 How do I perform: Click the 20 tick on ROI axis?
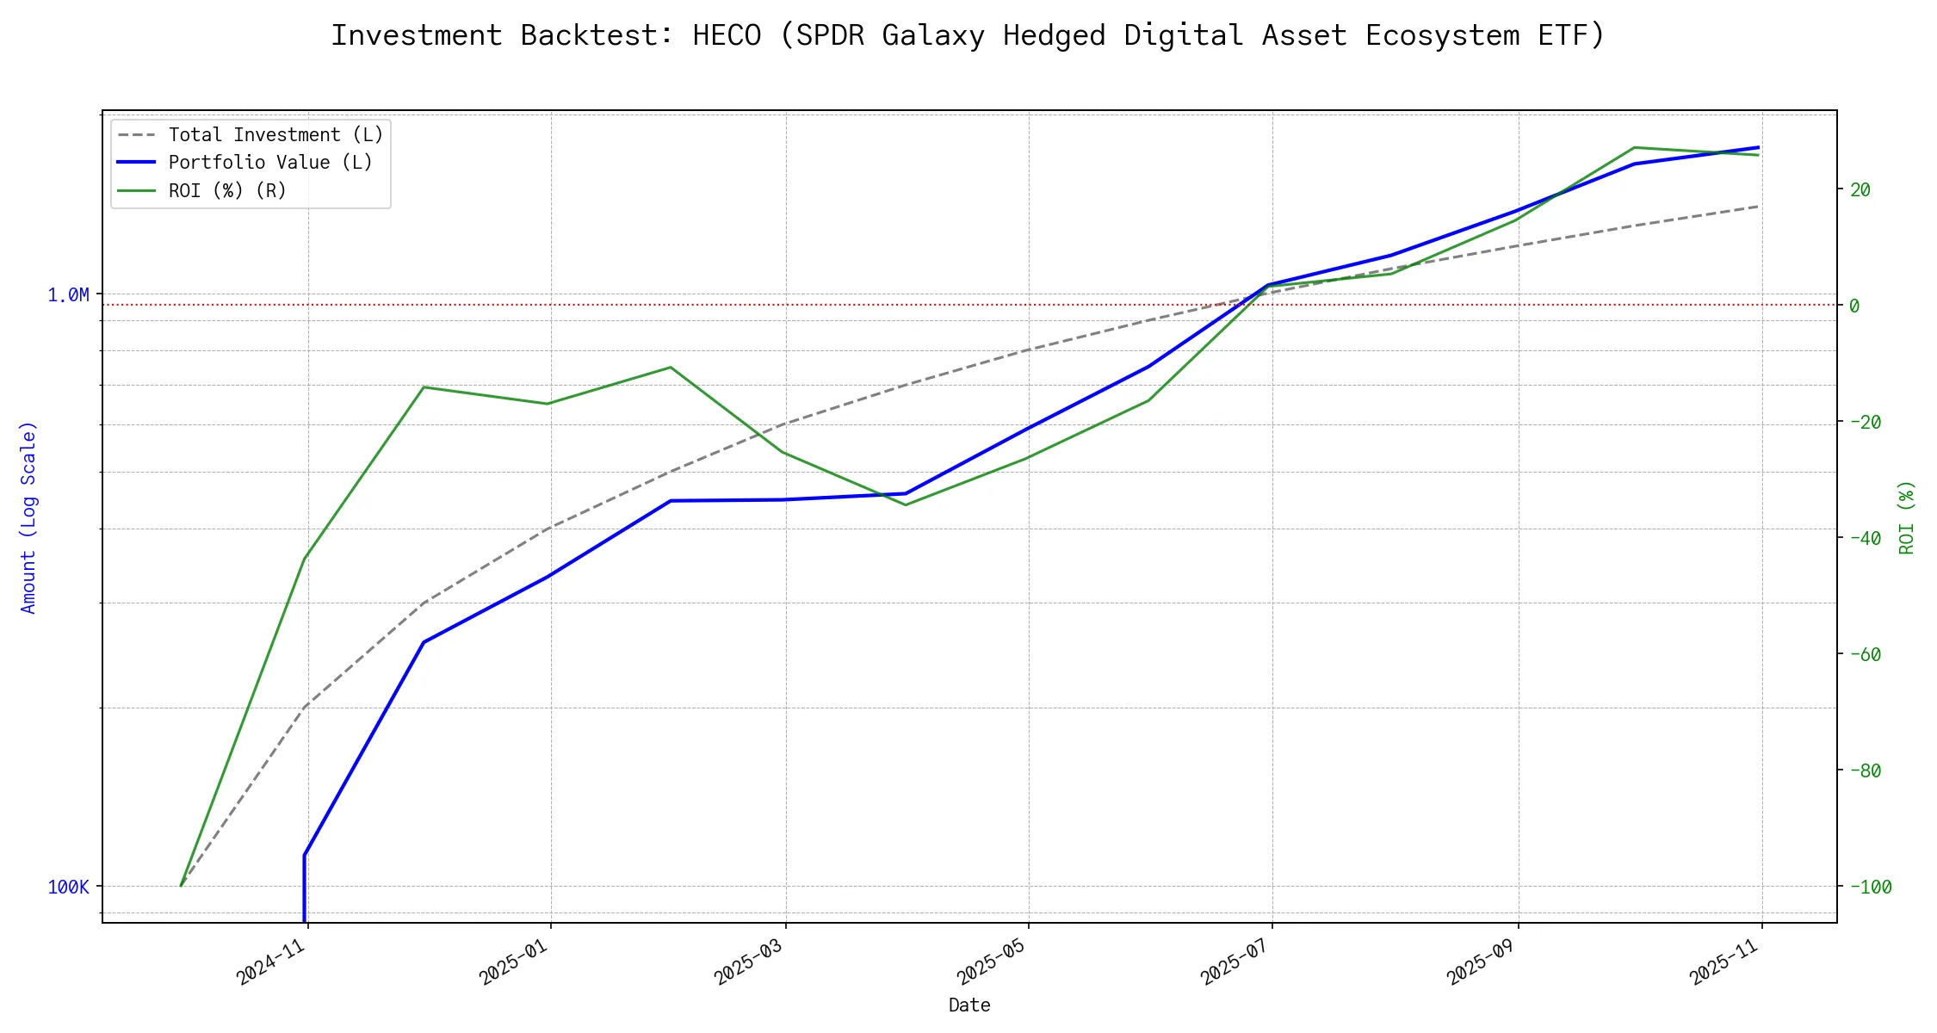click(1860, 190)
